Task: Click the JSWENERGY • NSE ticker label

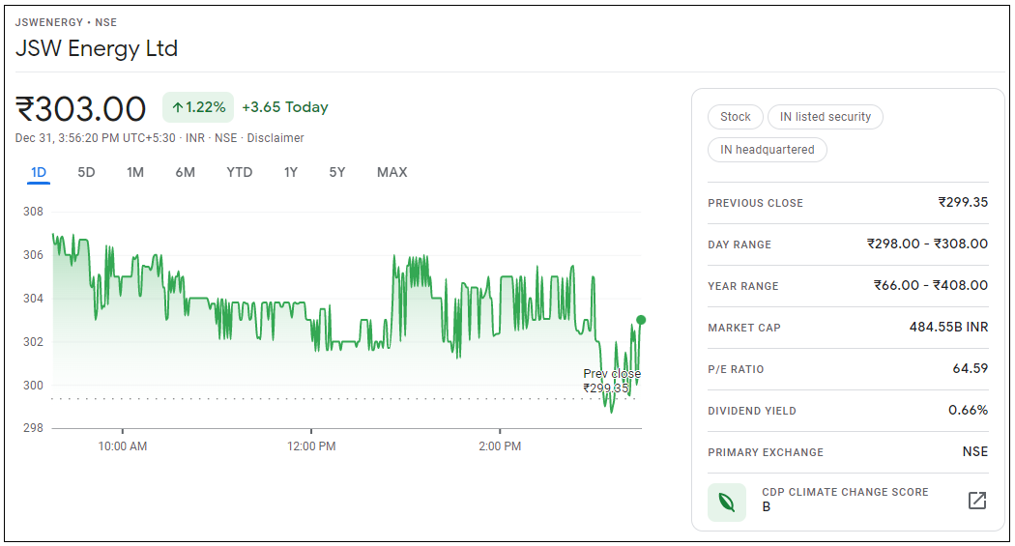Action: tap(66, 22)
